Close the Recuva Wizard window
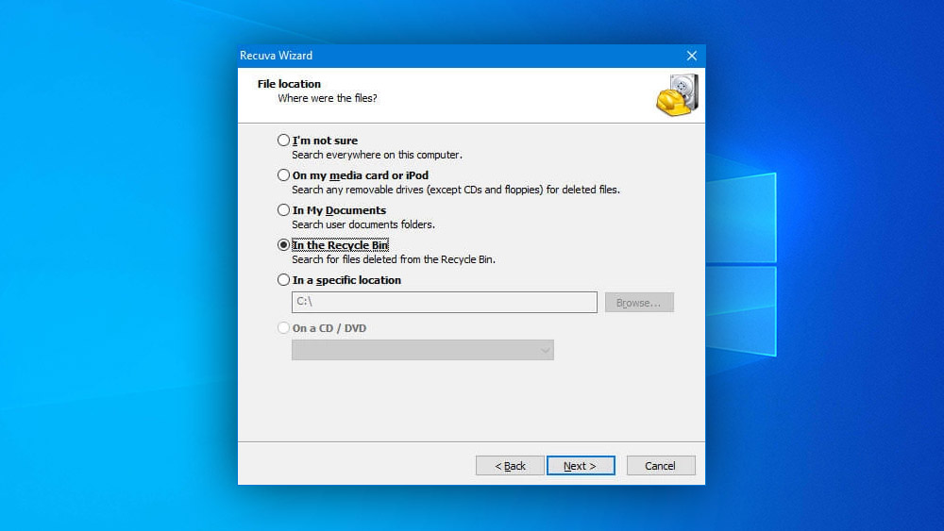This screenshot has width=944, height=531. click(x=692, y=56)
